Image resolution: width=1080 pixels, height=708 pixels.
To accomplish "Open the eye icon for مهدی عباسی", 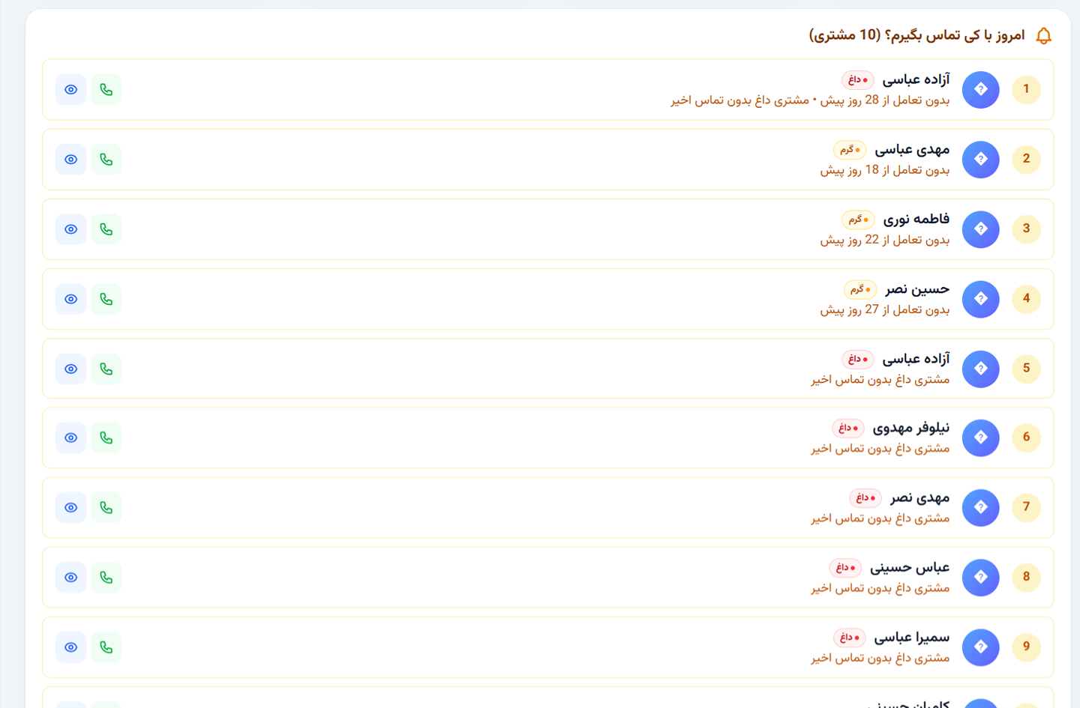I will tap(71, 160).
